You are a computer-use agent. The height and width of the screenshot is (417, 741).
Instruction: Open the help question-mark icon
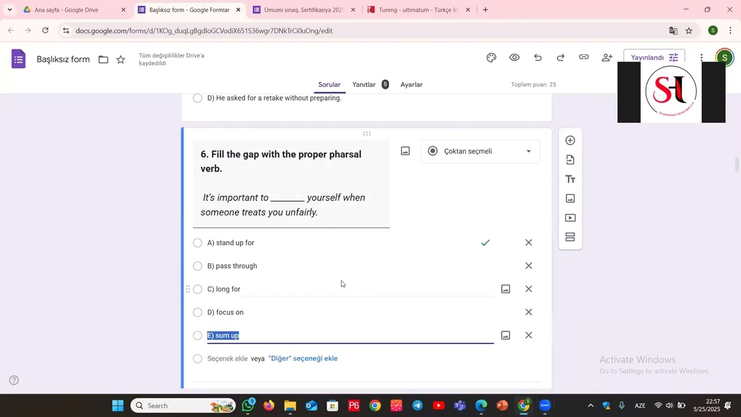click(14, 381)
